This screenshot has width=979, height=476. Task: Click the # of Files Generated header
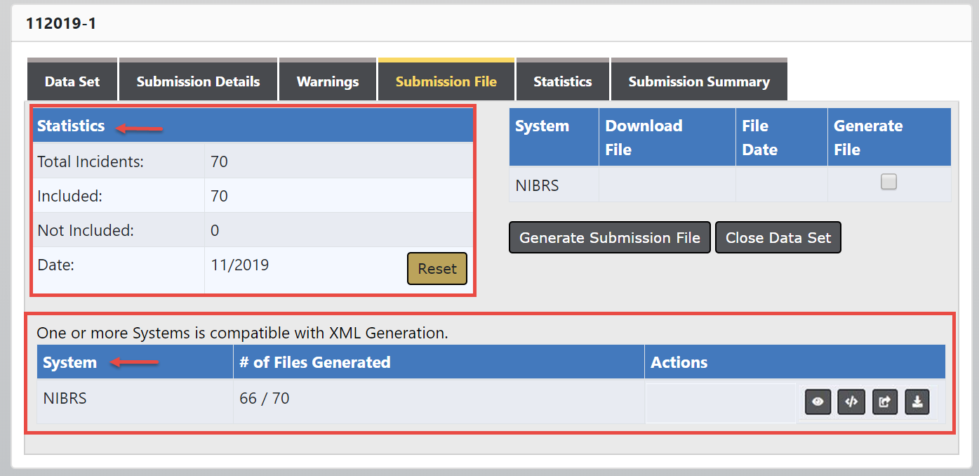pos(314,362)
